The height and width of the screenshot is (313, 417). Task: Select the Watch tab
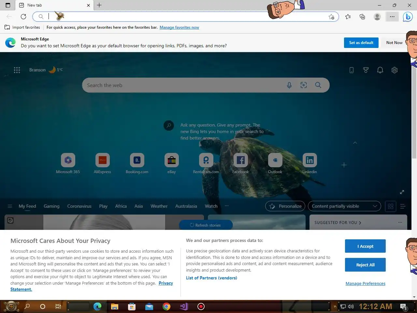211,206
